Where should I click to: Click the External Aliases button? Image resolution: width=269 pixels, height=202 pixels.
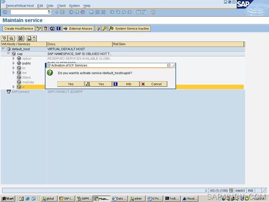pos(78,29)
